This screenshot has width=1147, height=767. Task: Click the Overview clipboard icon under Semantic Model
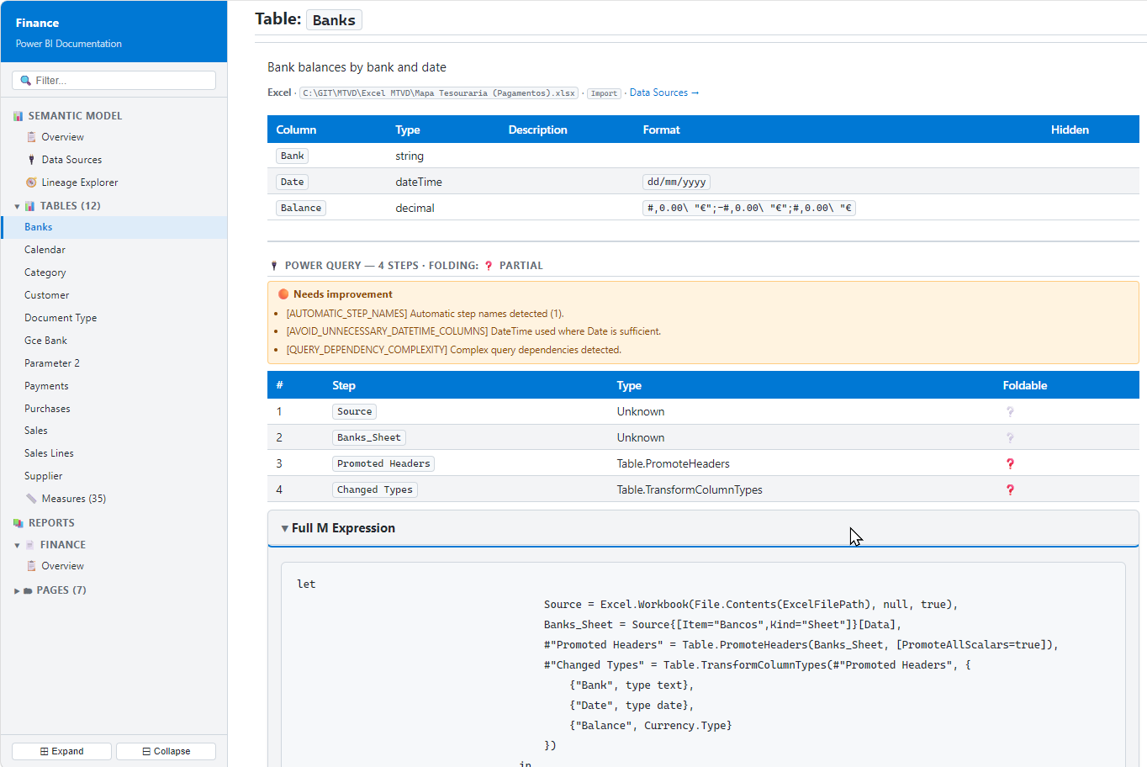click(x=31, y=137)
